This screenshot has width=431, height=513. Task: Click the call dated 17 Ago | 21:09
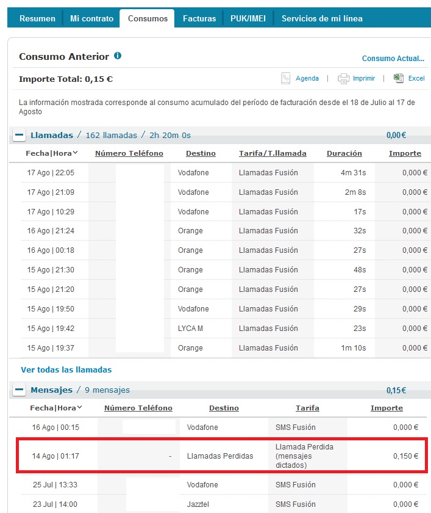[x=51, y=192]
